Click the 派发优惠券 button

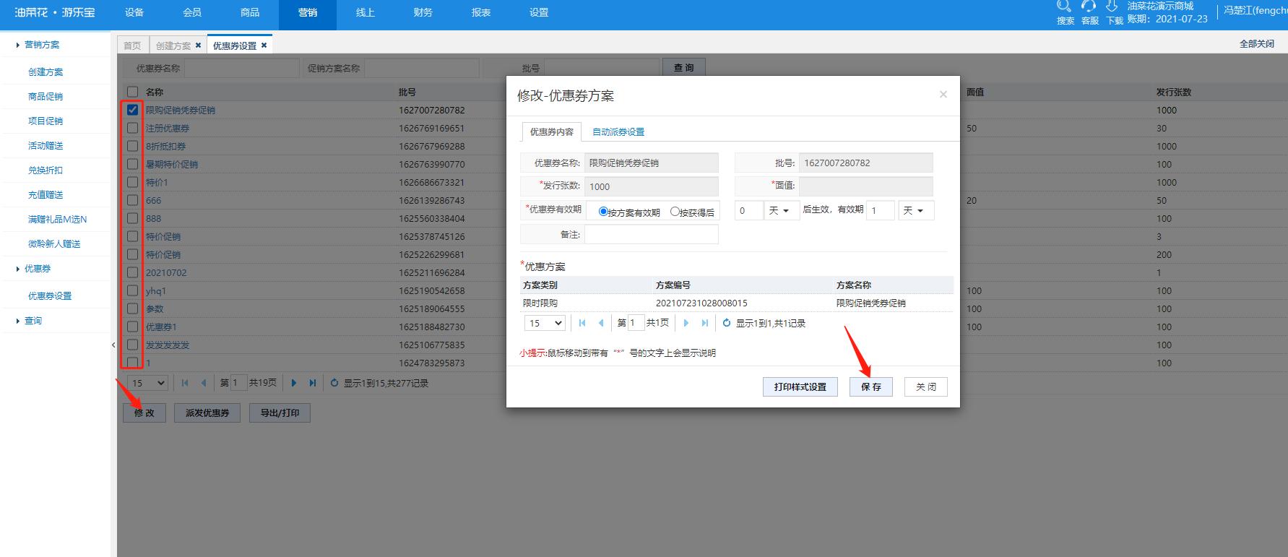207,413
